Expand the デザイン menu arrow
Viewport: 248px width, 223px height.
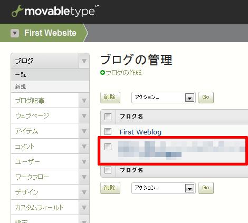[84, 192]
